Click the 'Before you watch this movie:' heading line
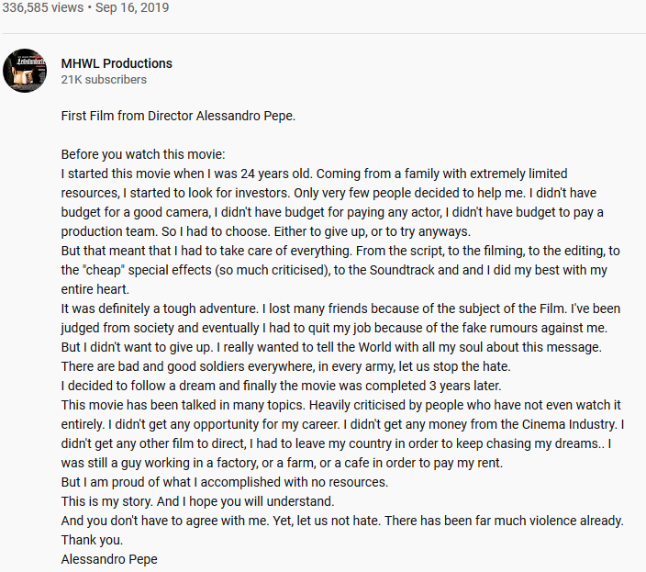This screenshot has height=572, width=646. pyautogui.click(x=143, y=154)
